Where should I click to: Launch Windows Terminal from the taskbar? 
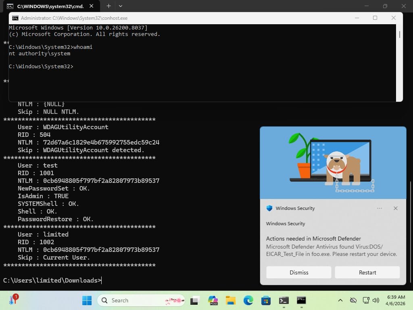(283, 300)
